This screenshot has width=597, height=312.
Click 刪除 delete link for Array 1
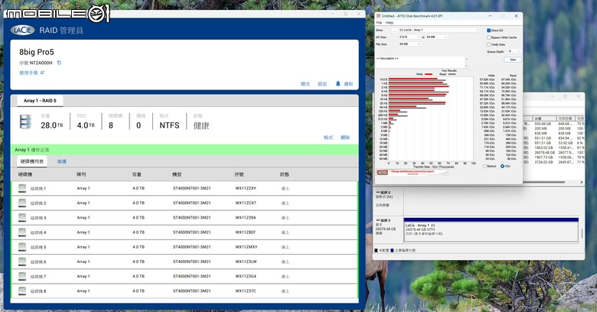point(345,138)
